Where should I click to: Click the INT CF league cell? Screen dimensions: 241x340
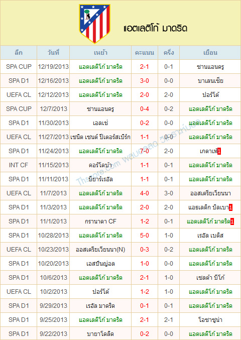point(19,165)
